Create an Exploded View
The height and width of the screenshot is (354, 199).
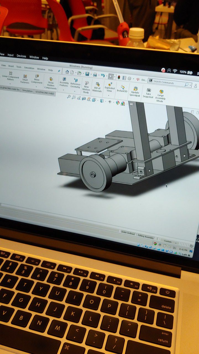110,87
